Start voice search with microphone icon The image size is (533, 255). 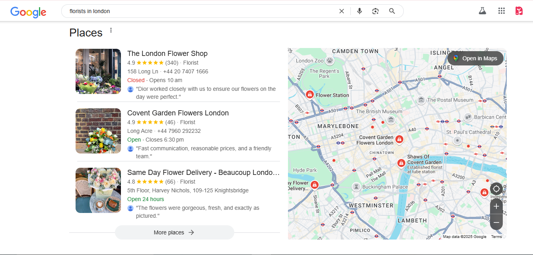click(360, 11)
